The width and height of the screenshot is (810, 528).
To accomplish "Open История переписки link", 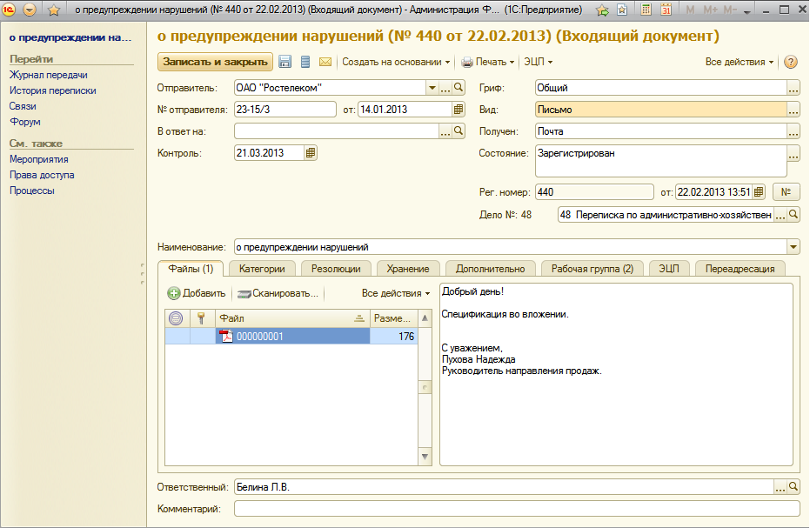I will pos(53,90).
